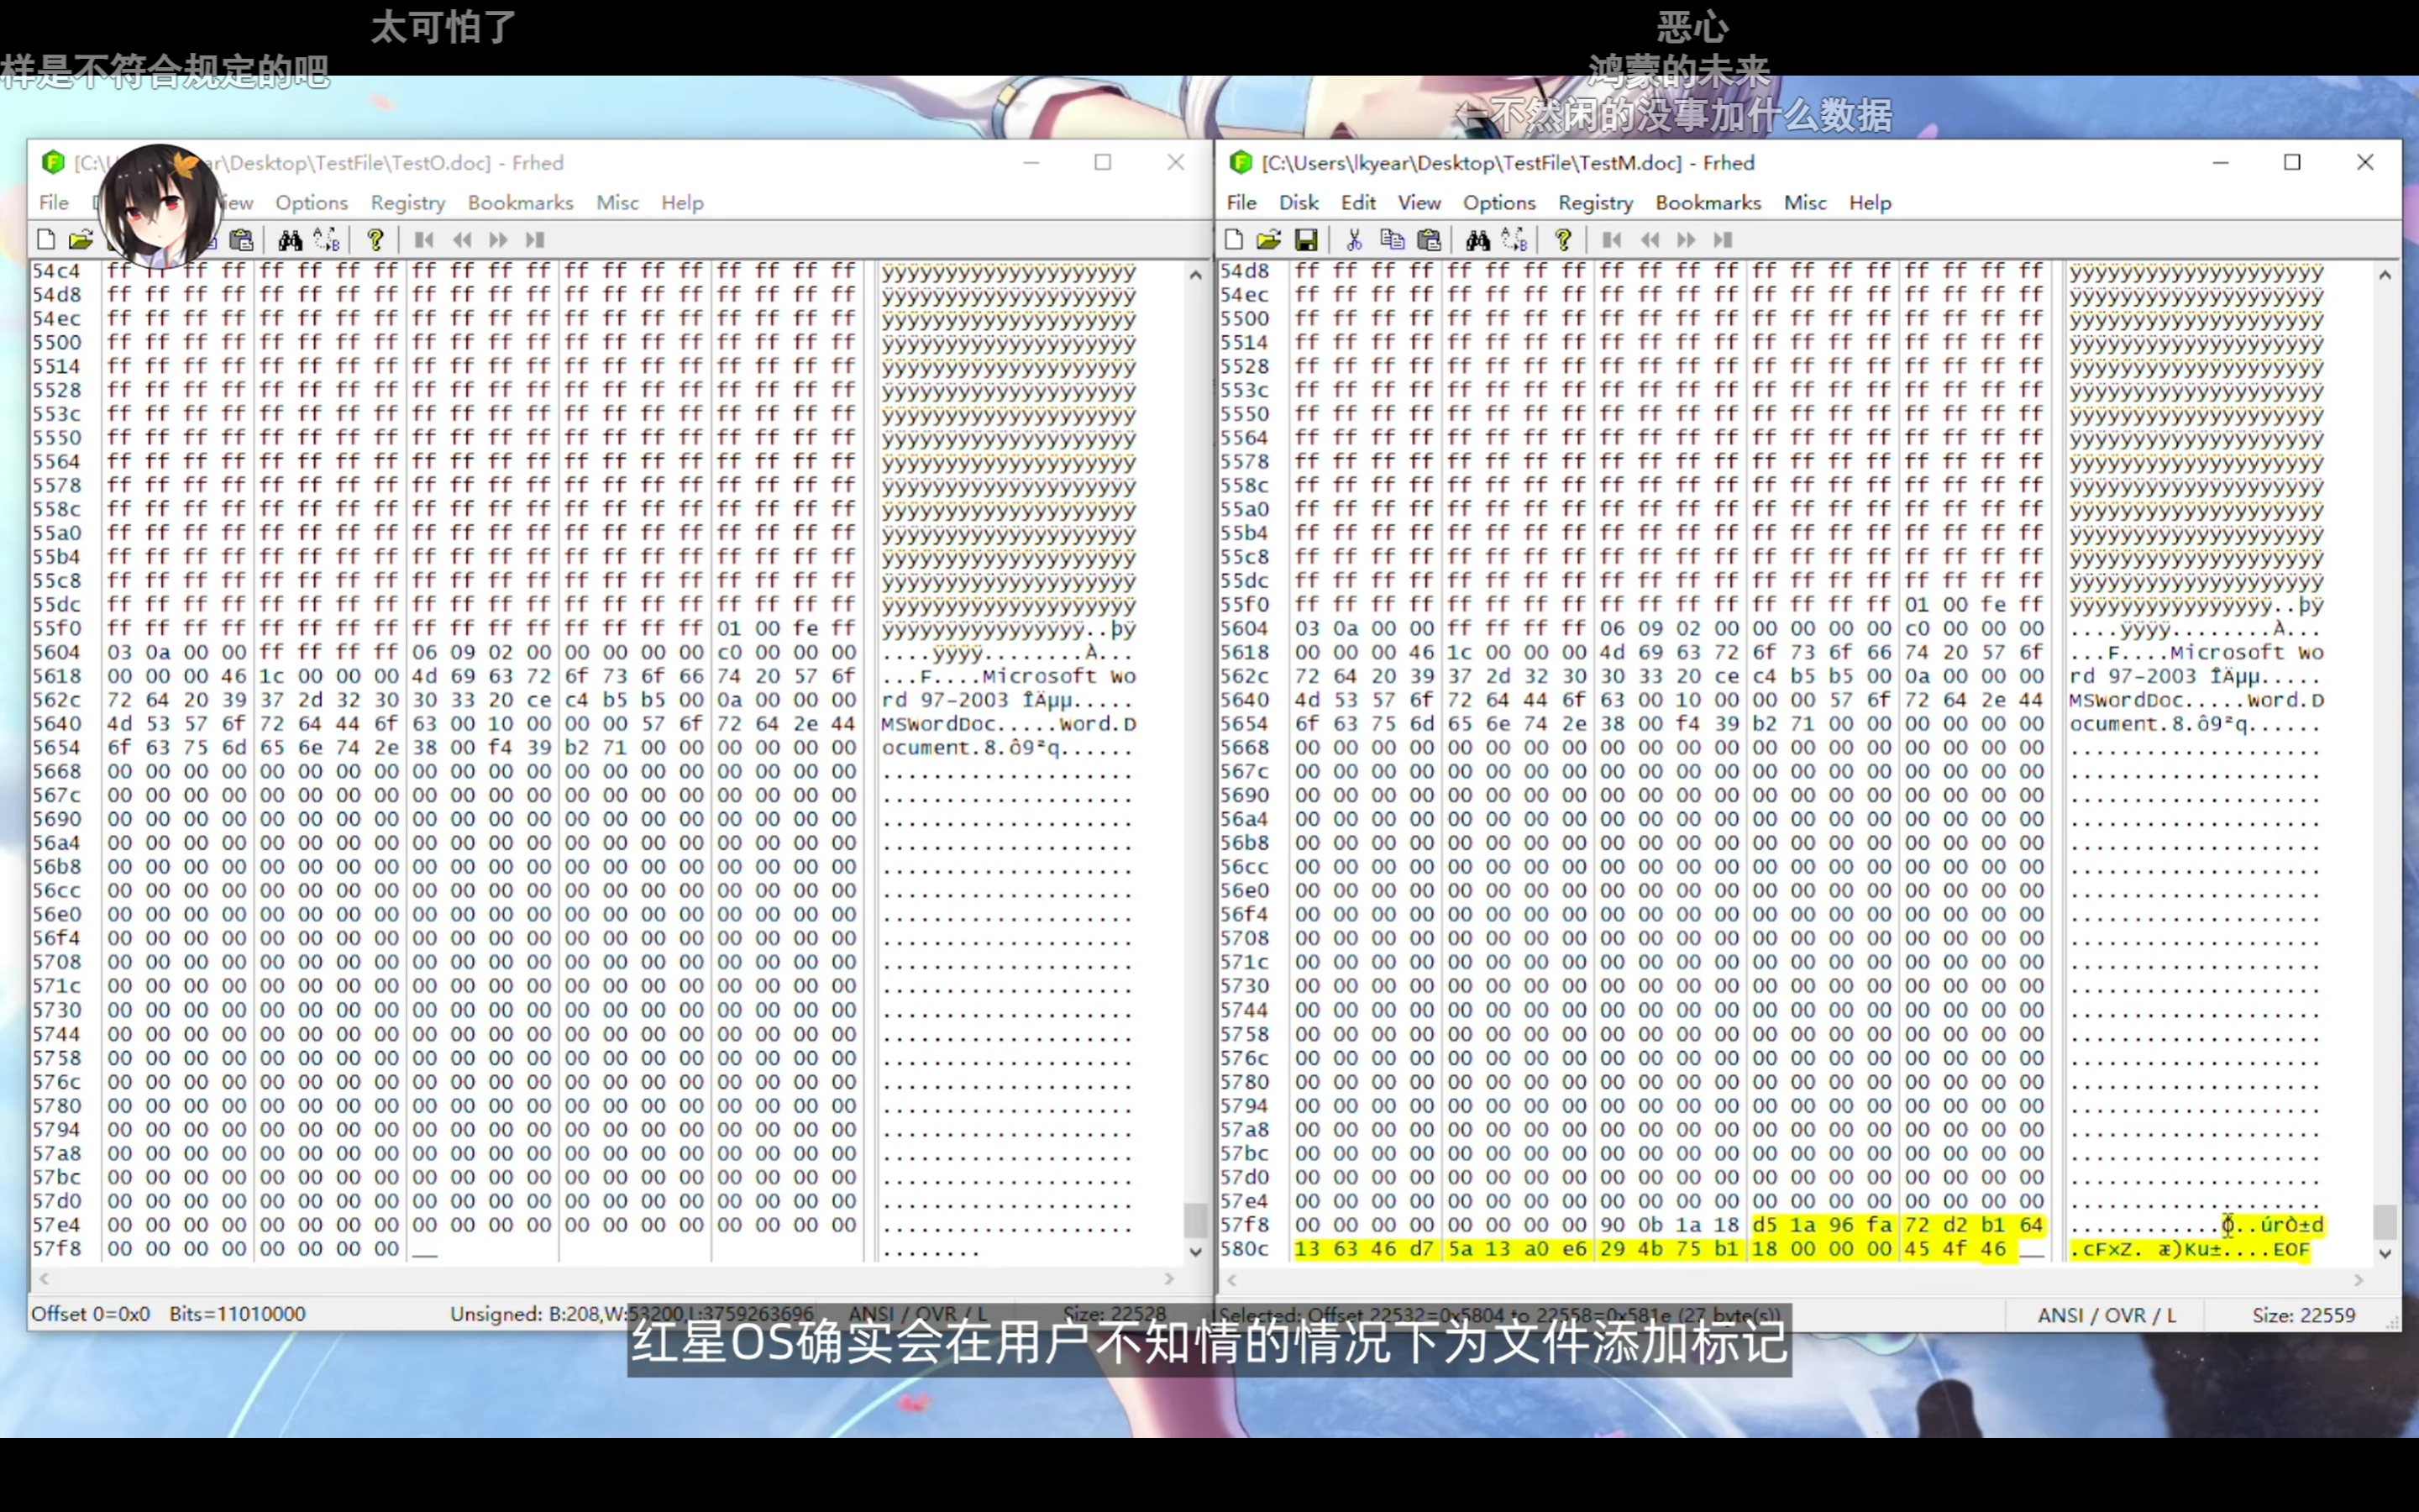The height and width of the screenshot is (1512, 2419).
Task: Open Help menu in TestO.doc window
Action: [683, 203]
